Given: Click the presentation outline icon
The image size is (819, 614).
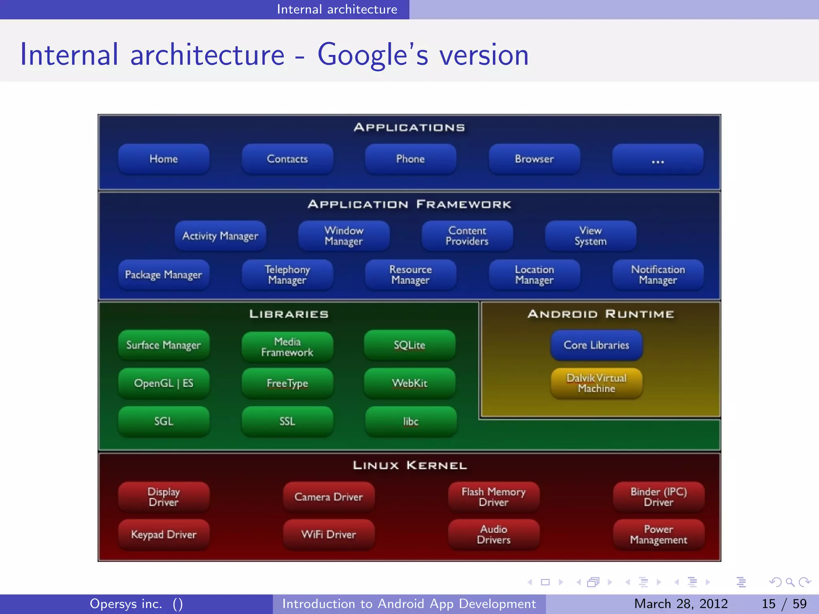Looking at the screenshot, I should click(x=741, y=582).
